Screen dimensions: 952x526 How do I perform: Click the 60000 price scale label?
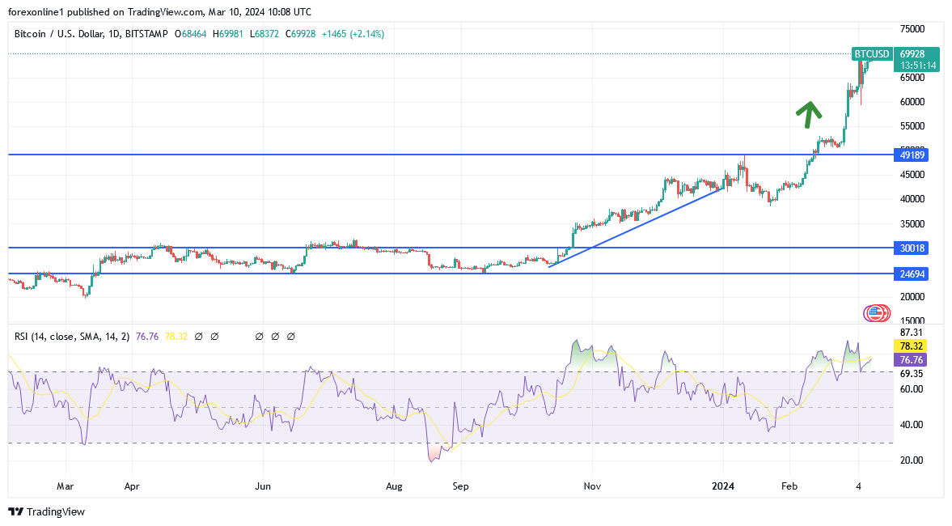point(912,102)
